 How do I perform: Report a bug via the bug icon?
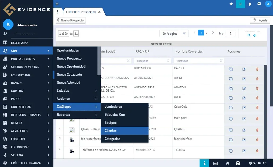coord(228,163)
